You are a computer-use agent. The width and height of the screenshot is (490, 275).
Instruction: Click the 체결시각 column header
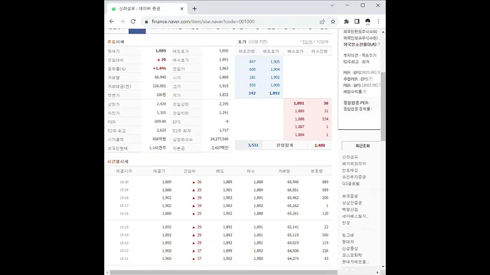click(x=124, y=171)
